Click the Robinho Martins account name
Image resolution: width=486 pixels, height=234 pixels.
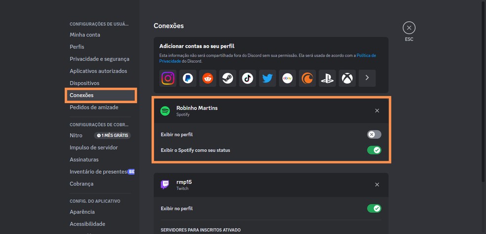click(x=197, y=108)
